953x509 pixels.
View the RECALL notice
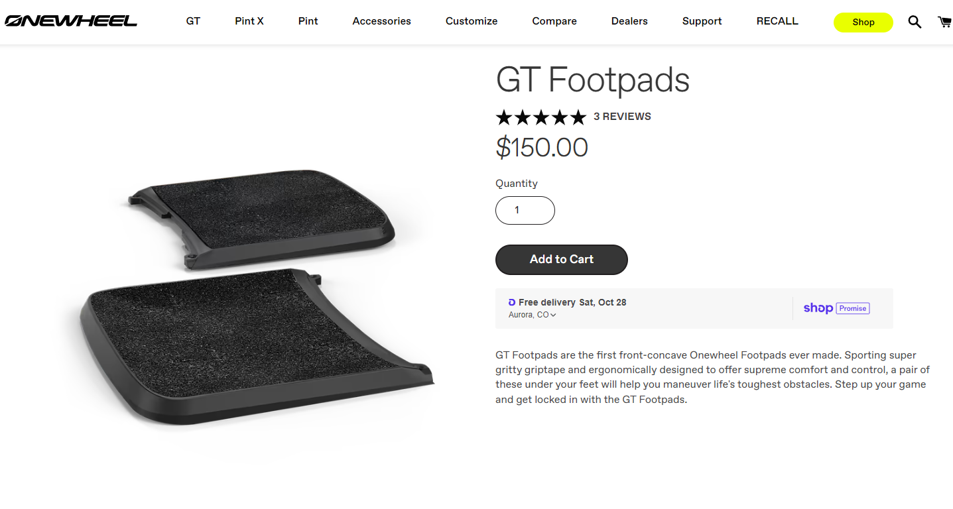tap(777, 21)
